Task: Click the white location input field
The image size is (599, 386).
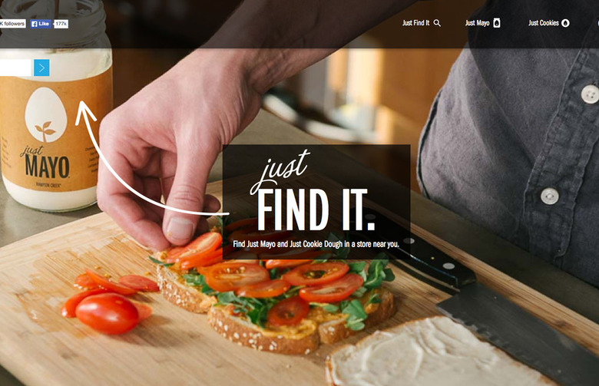Action: click(15, 68)
